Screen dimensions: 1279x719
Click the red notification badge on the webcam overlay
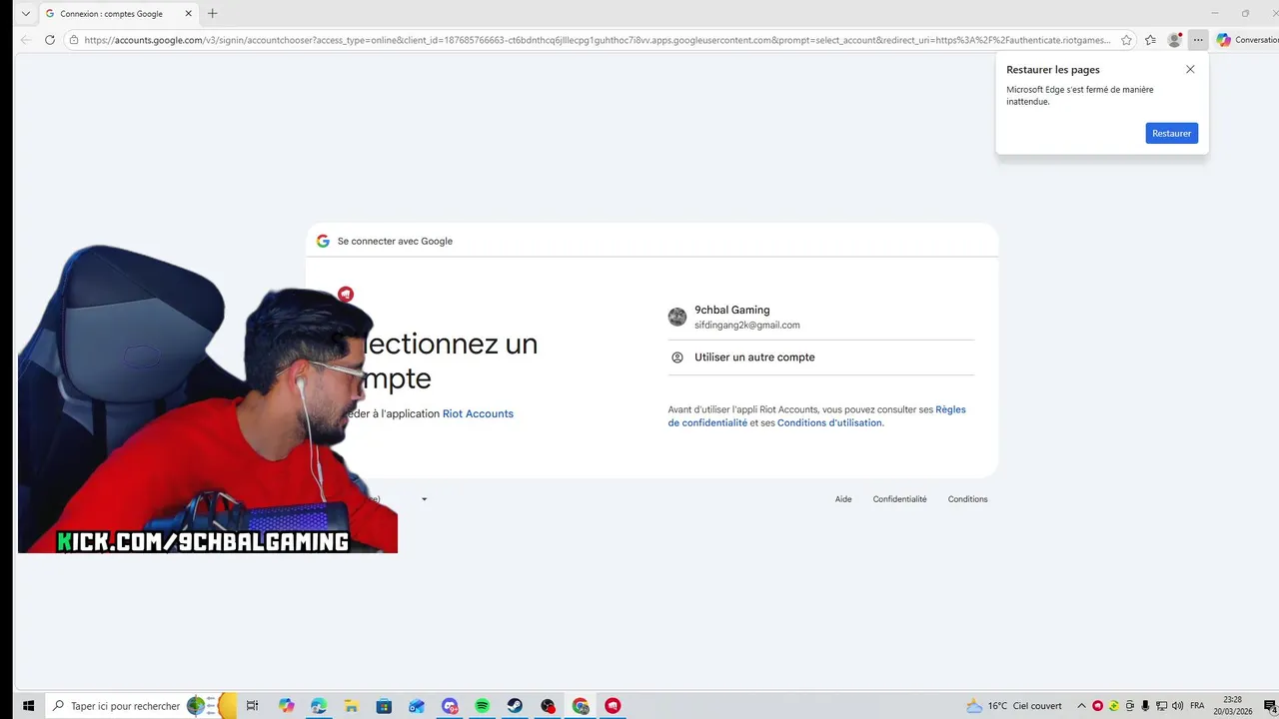(x=346, y=295)
